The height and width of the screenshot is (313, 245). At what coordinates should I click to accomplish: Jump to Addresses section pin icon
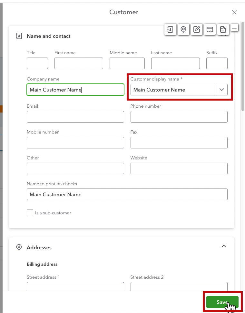tap(183, 29)
